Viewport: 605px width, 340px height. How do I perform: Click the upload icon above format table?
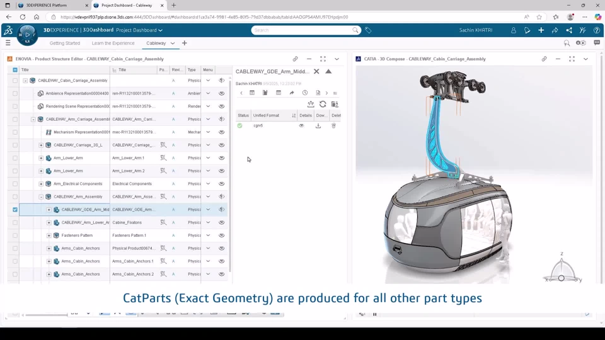click(311, 104)
